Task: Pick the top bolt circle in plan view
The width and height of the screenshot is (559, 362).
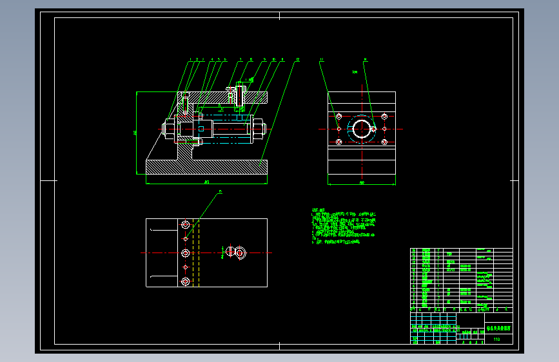Action: 186,224
